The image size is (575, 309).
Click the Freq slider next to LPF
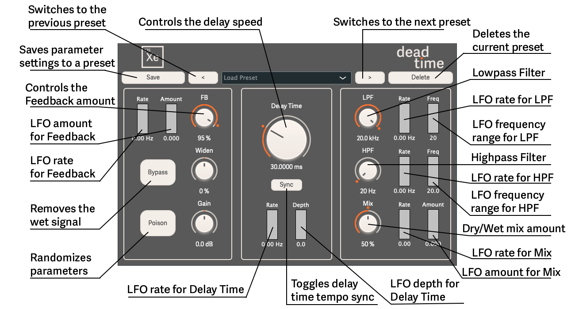(433, 119)
